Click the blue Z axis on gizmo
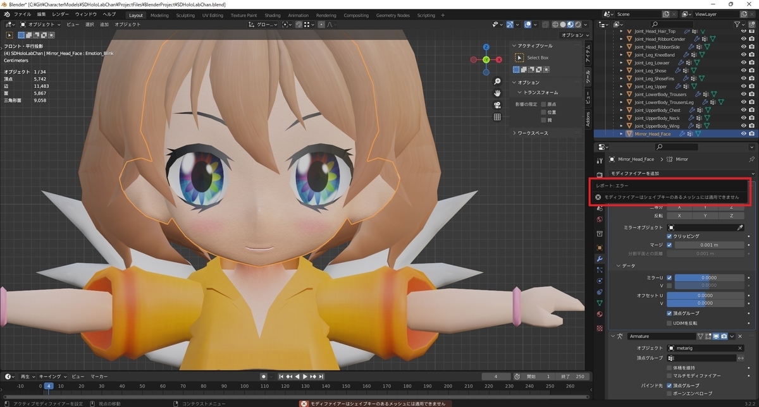 [x=486, y=47]
